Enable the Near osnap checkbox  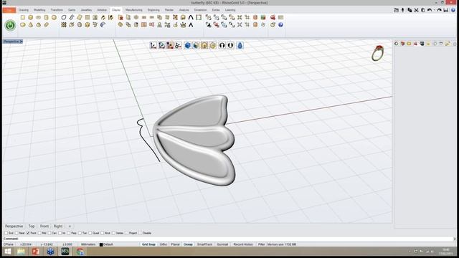coord(17,233)
